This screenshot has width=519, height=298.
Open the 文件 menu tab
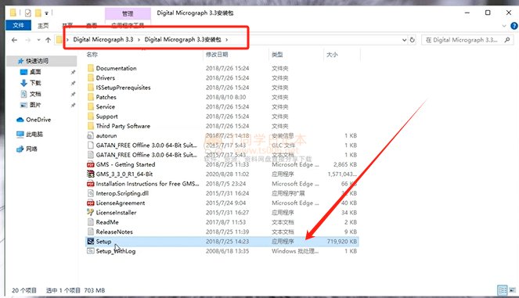tap(19, 26)
